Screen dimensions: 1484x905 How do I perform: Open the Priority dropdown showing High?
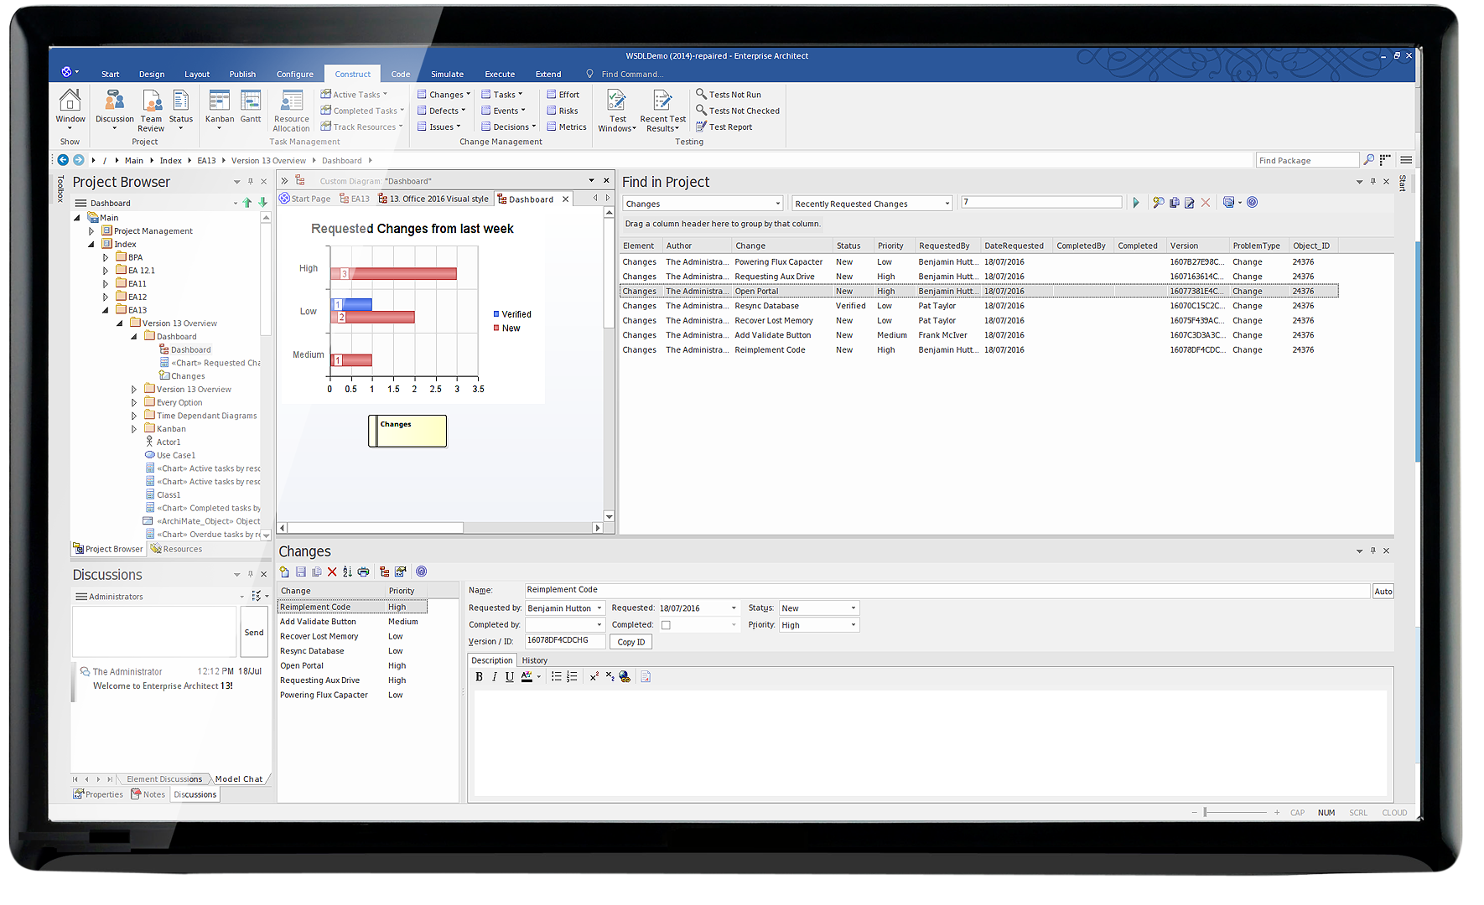click(819, 625)
